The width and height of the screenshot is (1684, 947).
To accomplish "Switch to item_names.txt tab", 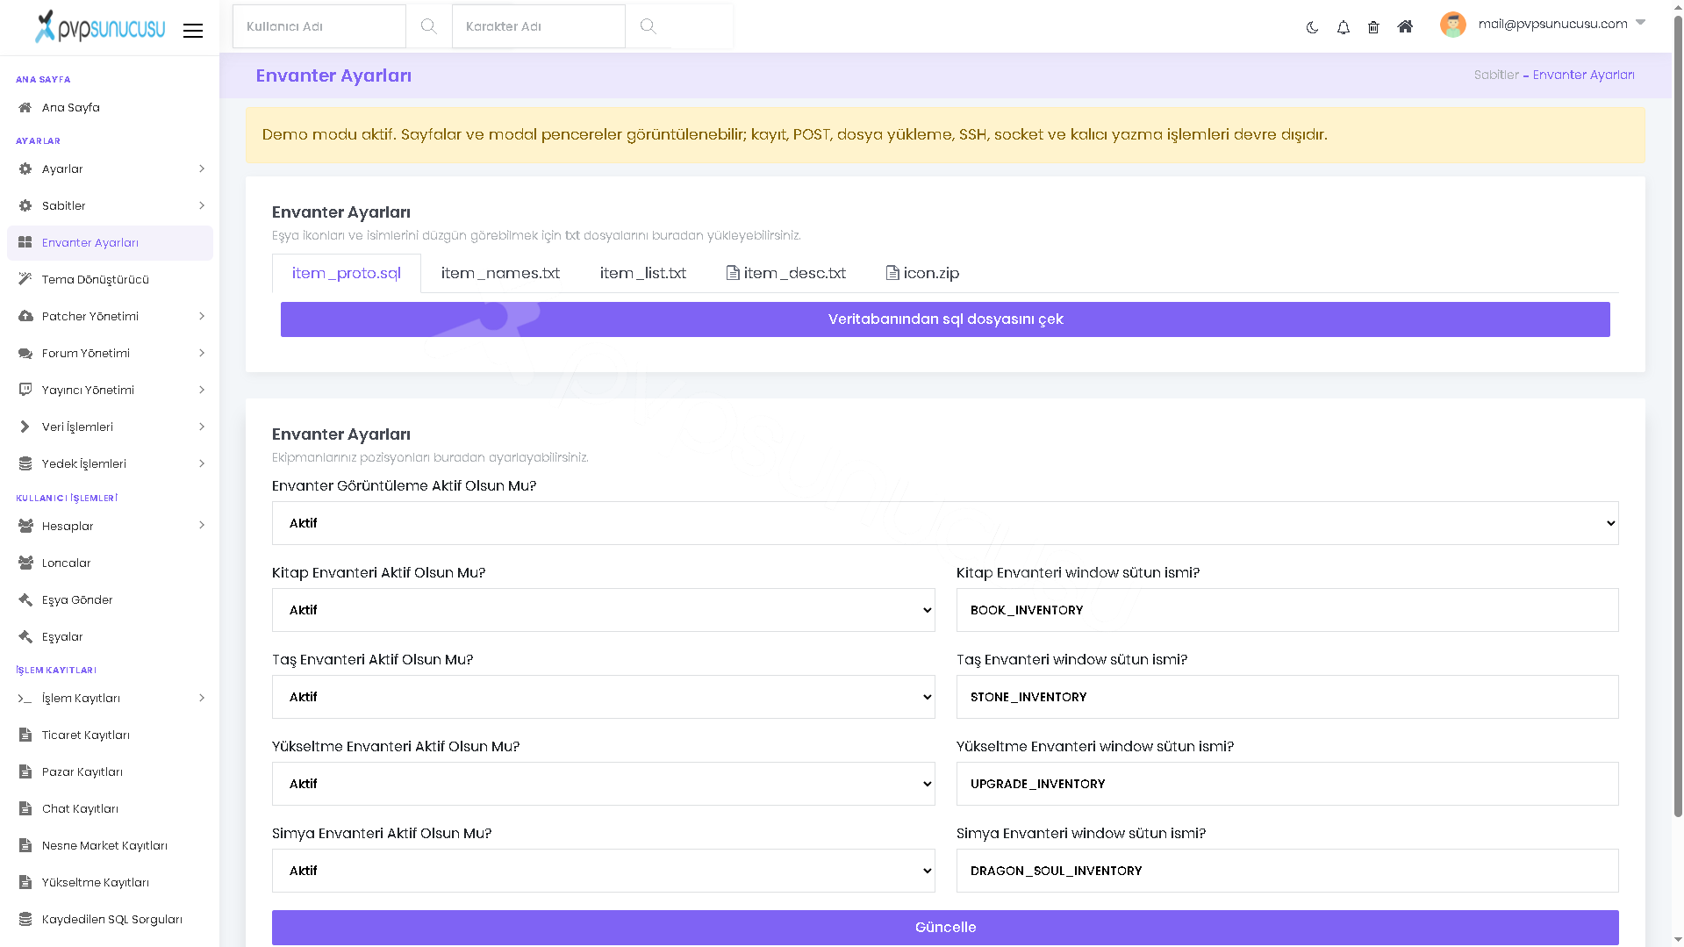I will pos(500,274).
